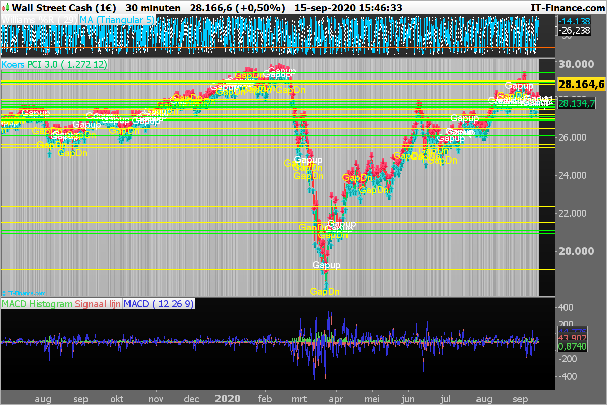Image resolution: width=607 pixels, height=405 pixels.
Task: Click the green 28.134,7 price tag
Action: (x=577, y=103)
